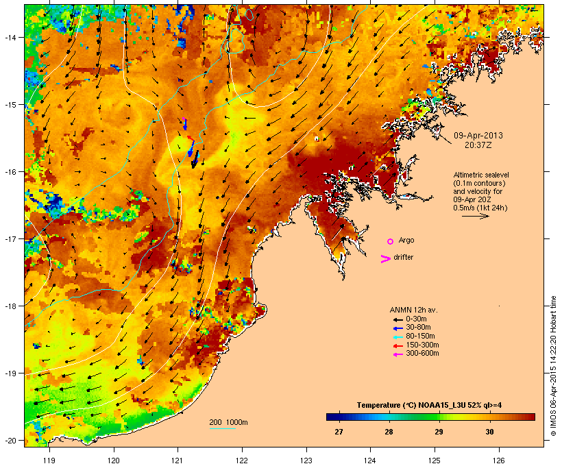Click the '0-30m' depth label

pos(416,319)
